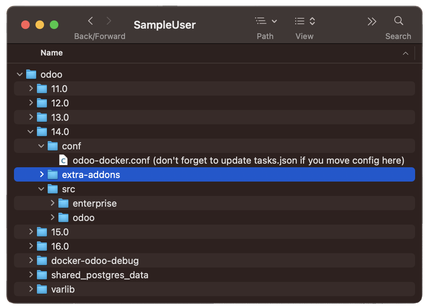Collapse the conf folder

(42, 146)
